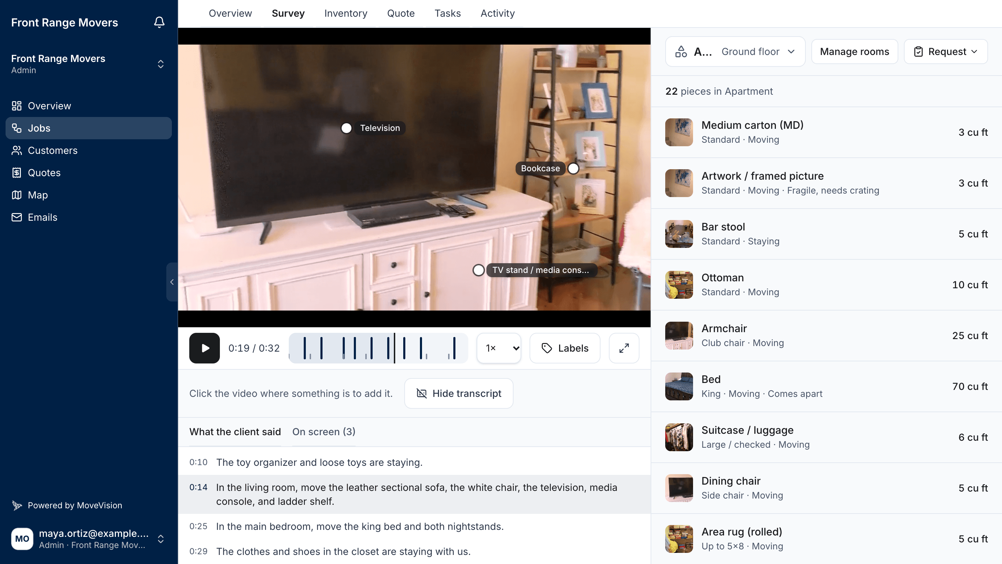This screenshot has height=564, width=1002.
Task: Collapse the sidebar with the arrow handle
Action: (x=172, y=282)
